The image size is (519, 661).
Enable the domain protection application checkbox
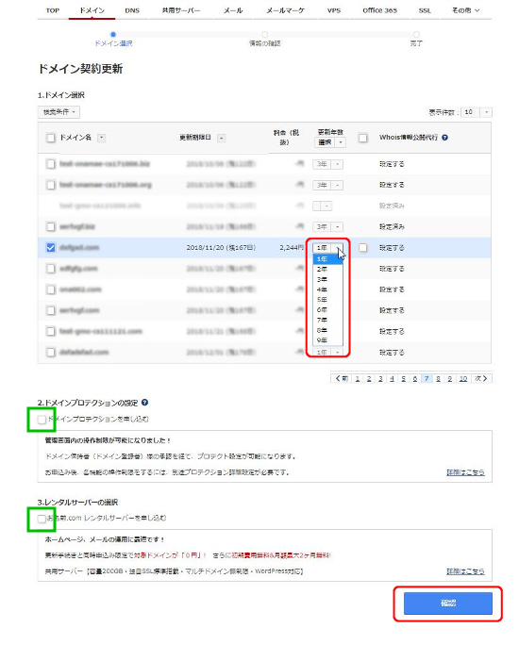click(42, 420)
